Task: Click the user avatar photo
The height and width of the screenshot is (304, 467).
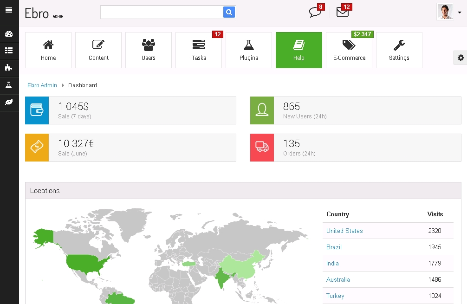Action: (445, 12)
